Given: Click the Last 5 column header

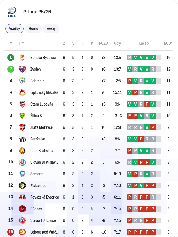Looking at the screenshot, I should pyautogui.click(x=144, y=43).
